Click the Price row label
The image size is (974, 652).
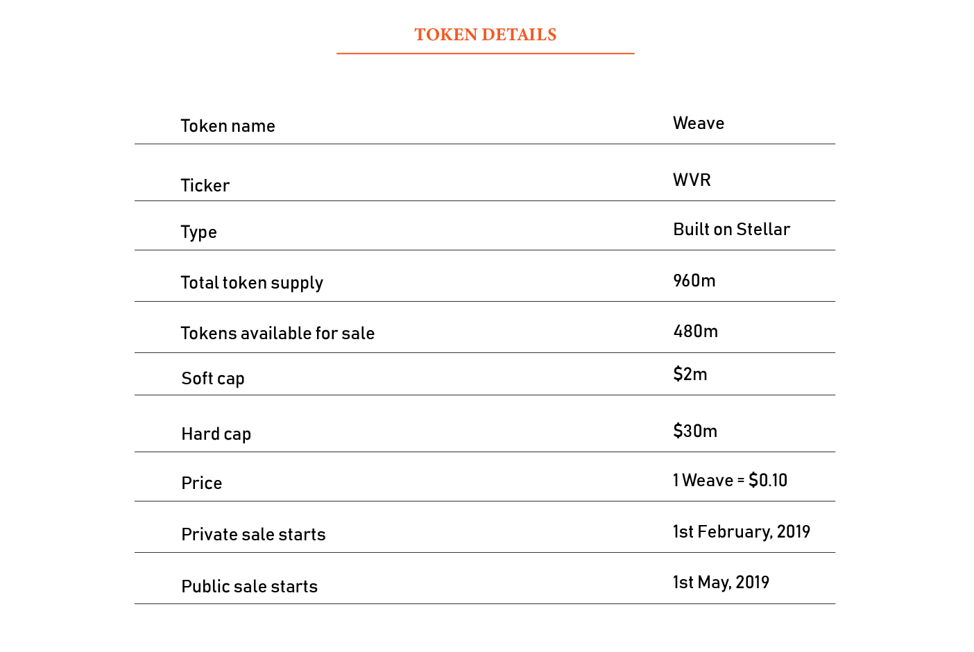[x=201, y=483]
